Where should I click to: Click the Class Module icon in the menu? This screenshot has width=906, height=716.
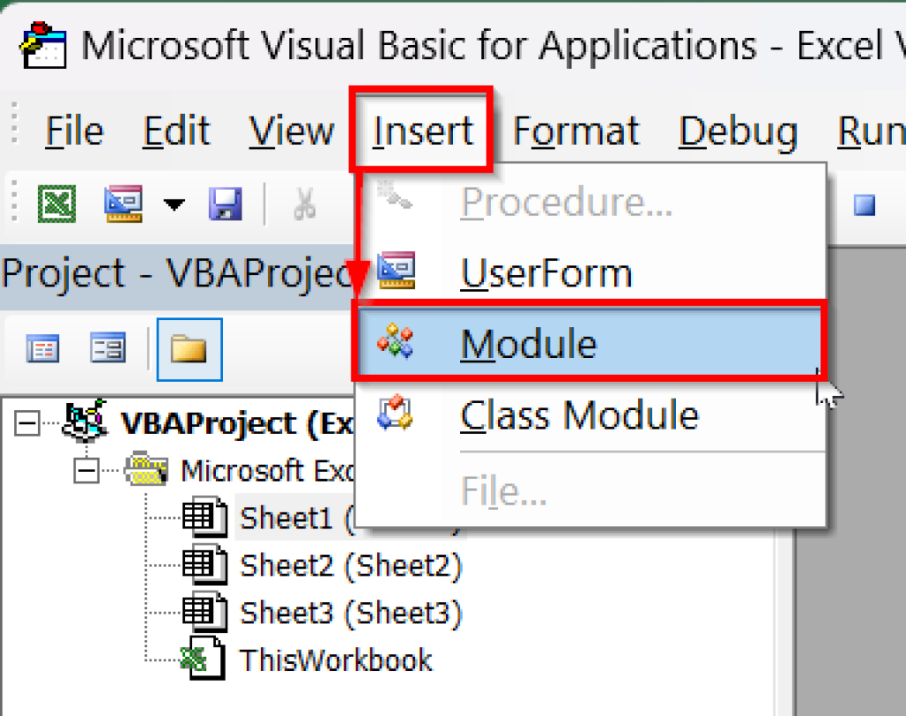[398, 415]
